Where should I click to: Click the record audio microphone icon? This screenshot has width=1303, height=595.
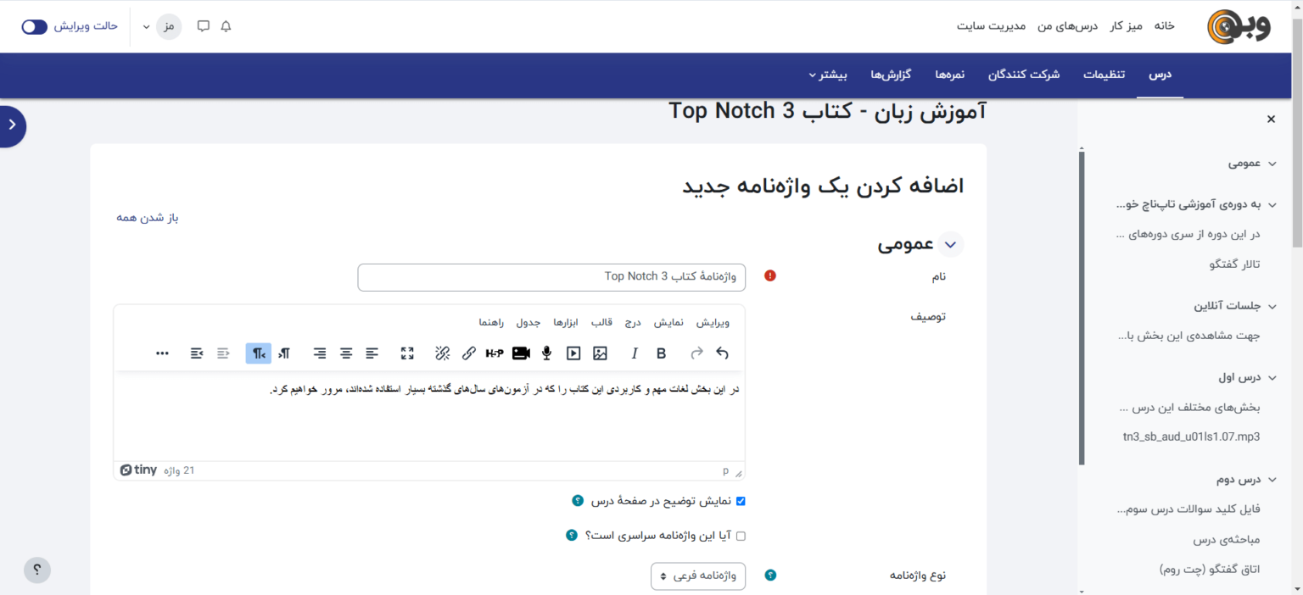tap(547, 353)
